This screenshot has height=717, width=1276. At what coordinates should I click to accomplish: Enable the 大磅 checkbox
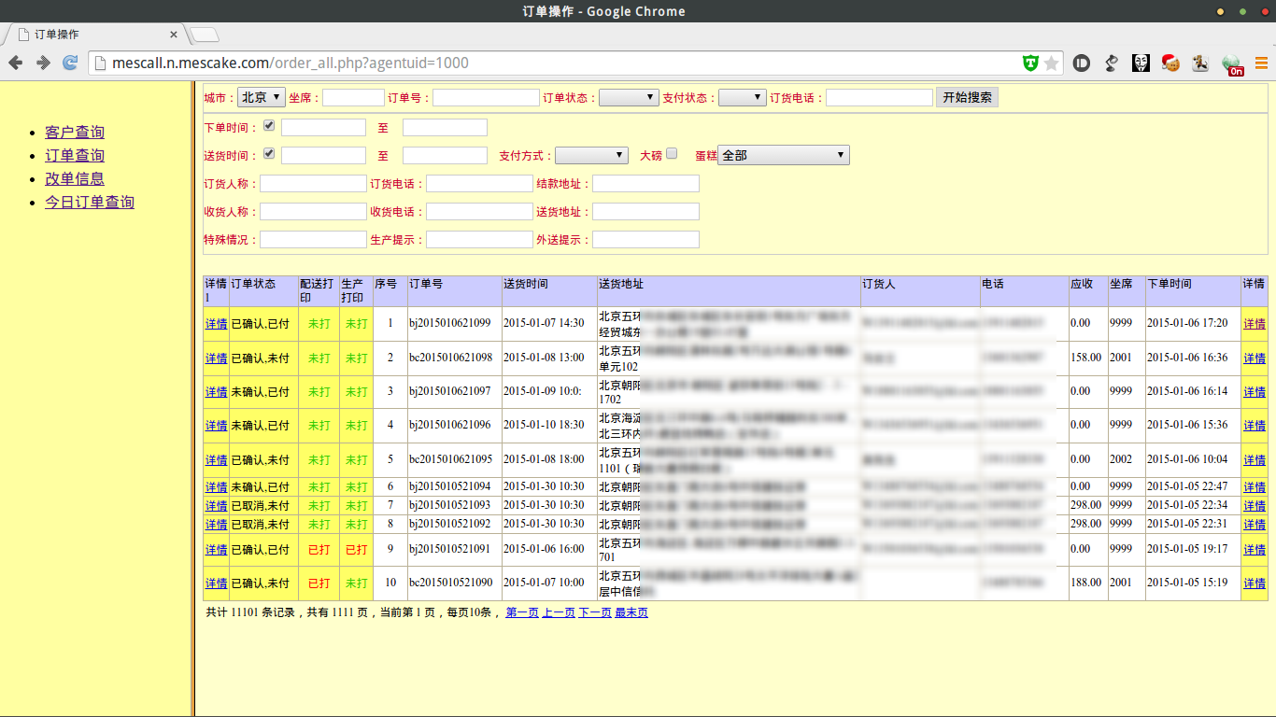tap(672, 153)
